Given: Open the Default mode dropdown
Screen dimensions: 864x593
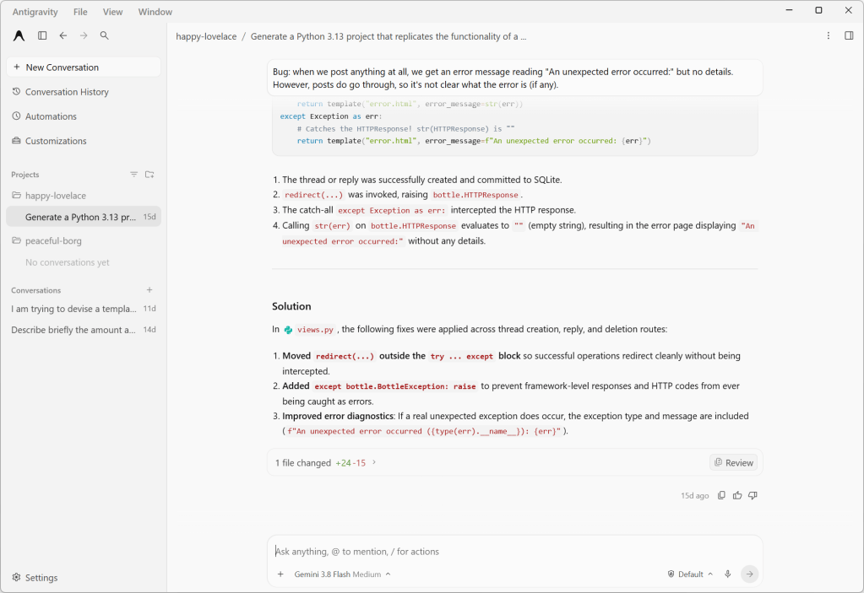Looking at the screenshot, I should tap(690, 574).
